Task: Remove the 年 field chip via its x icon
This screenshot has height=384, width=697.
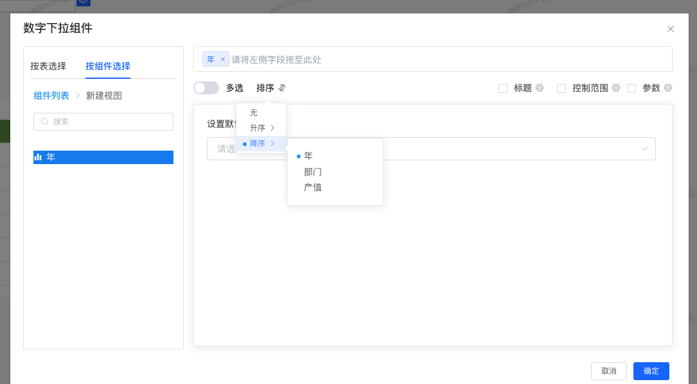Action: [x=222, y=58]
